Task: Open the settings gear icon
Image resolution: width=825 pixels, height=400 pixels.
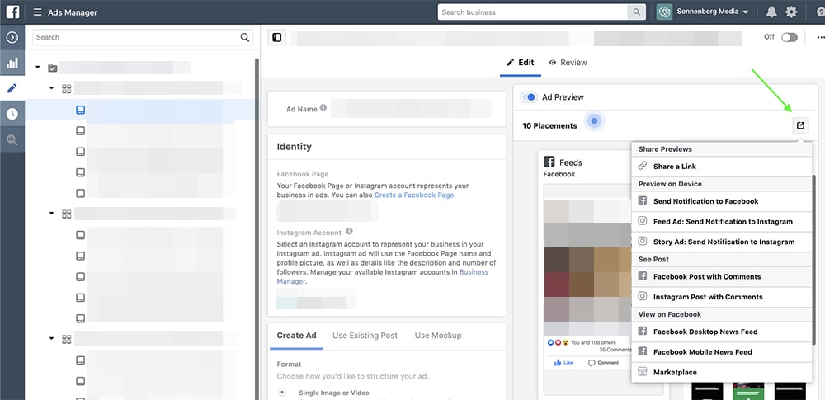Action: pos(791,12)
